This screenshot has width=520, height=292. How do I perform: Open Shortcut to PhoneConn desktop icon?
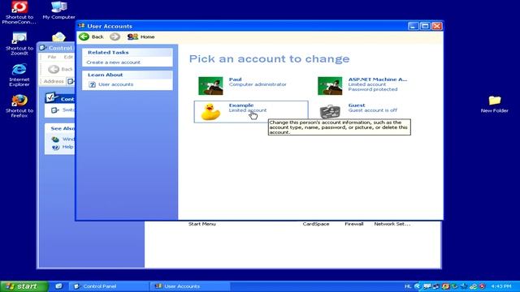(19, 13)
